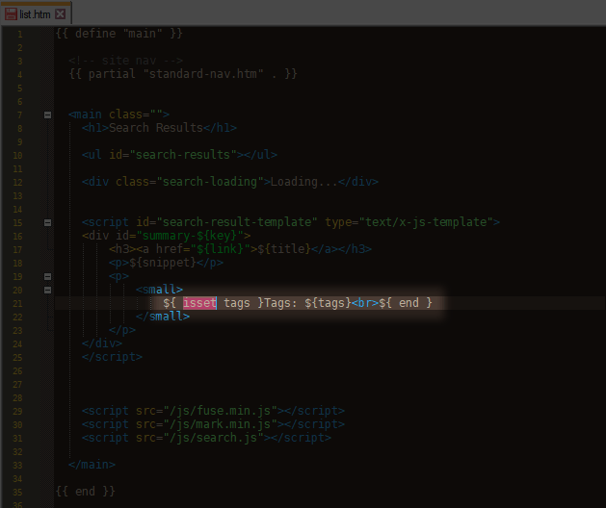Viewport: 606px width, 508px height.
Task: Collapse the search-result-template script block
Action: 47,222
